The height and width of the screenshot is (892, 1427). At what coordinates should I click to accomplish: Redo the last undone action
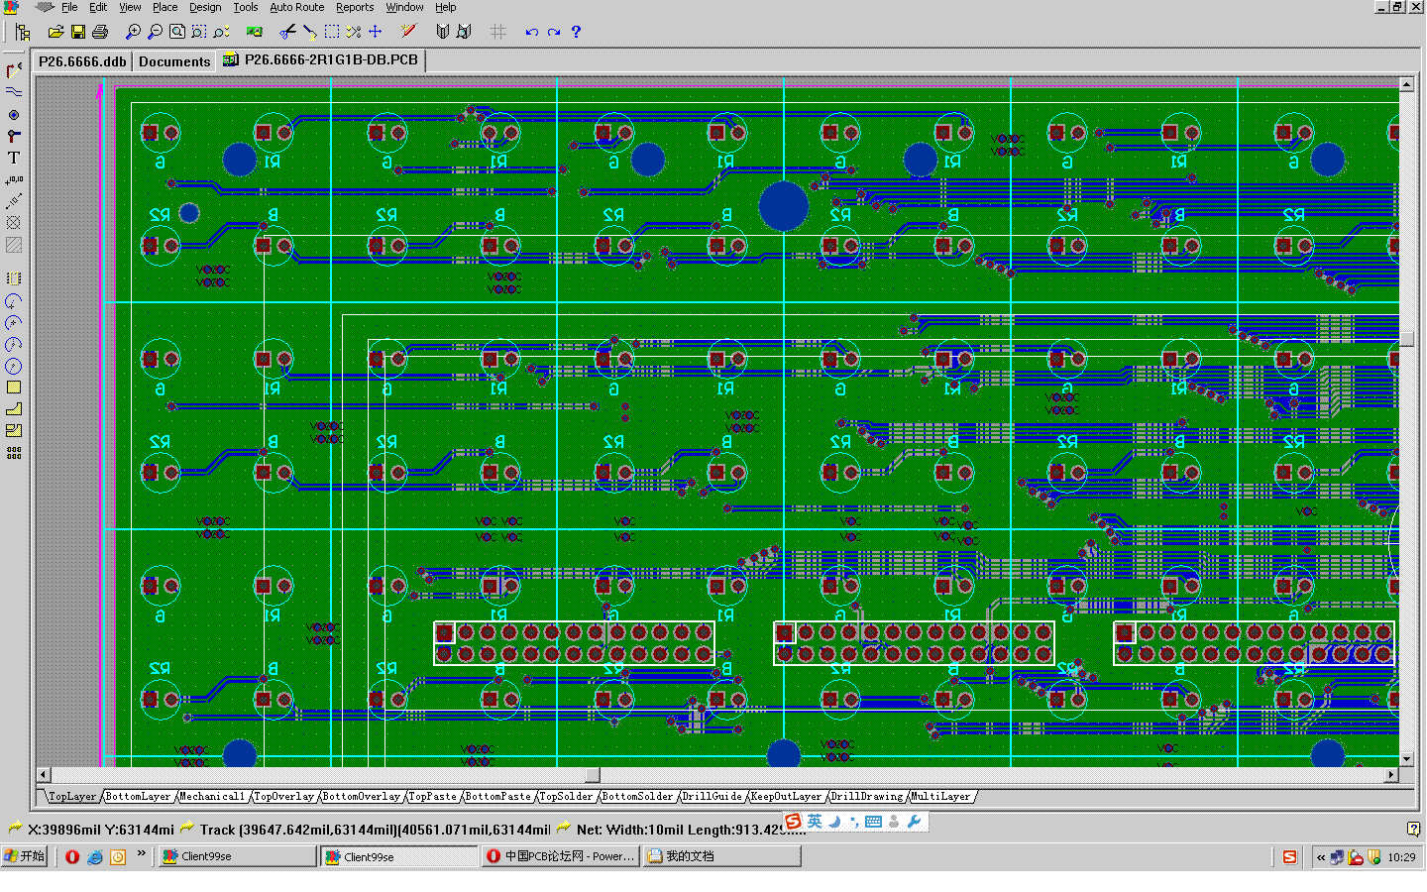[554, 32]
